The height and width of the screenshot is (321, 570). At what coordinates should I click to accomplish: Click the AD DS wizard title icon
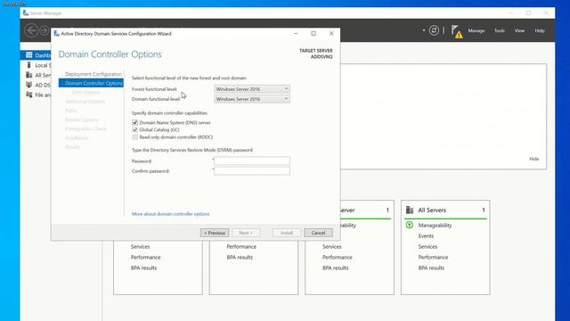point(57,34)
